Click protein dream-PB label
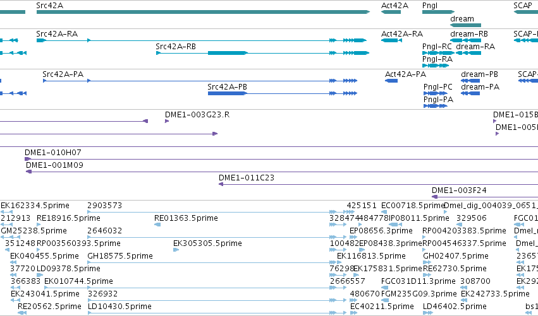 pyautogui.click(x=479, y=74)
